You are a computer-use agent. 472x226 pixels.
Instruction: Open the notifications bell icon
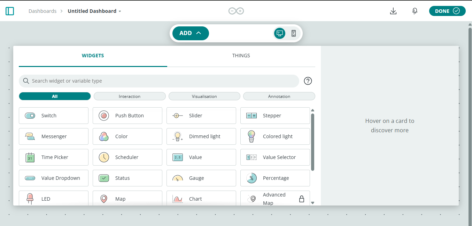tap(415, 11)
